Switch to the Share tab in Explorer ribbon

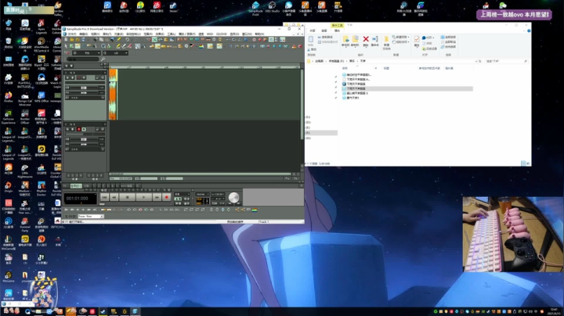click(313, 31)
